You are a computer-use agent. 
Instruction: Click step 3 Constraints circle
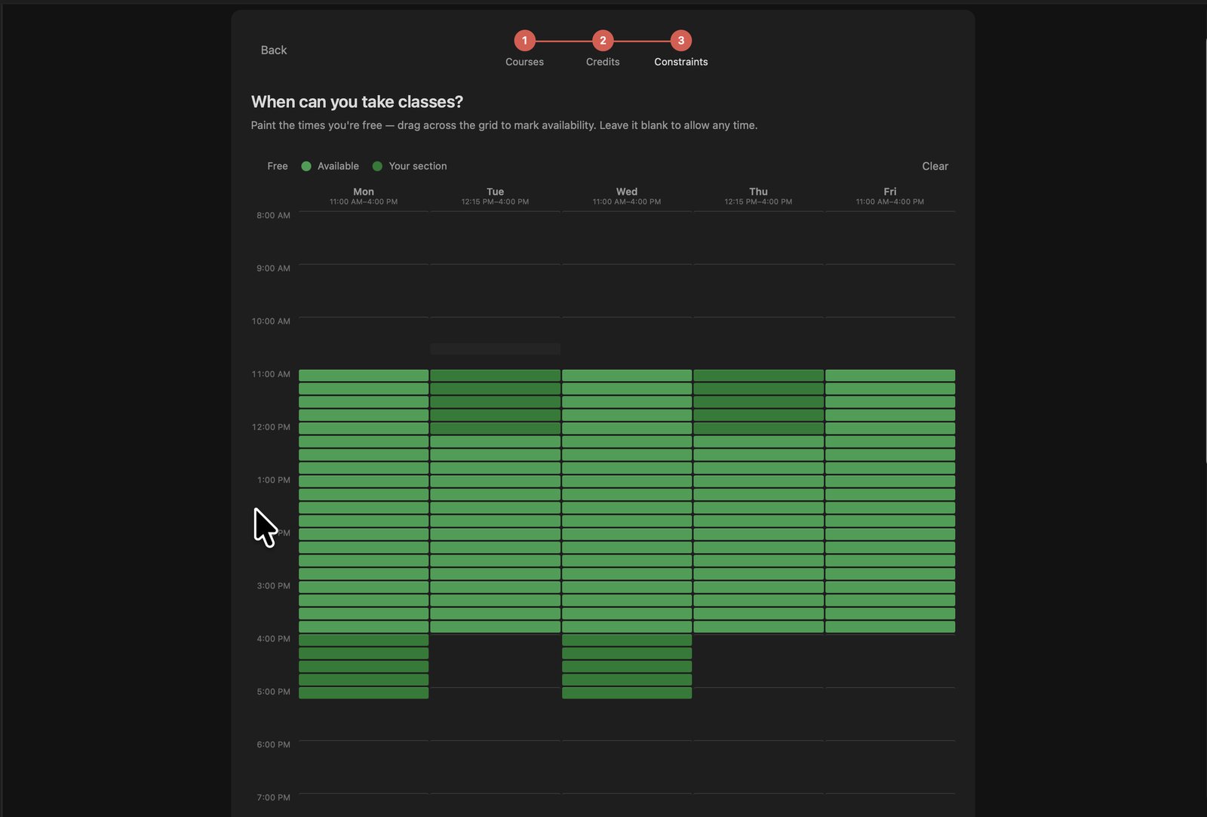(681, 41)
